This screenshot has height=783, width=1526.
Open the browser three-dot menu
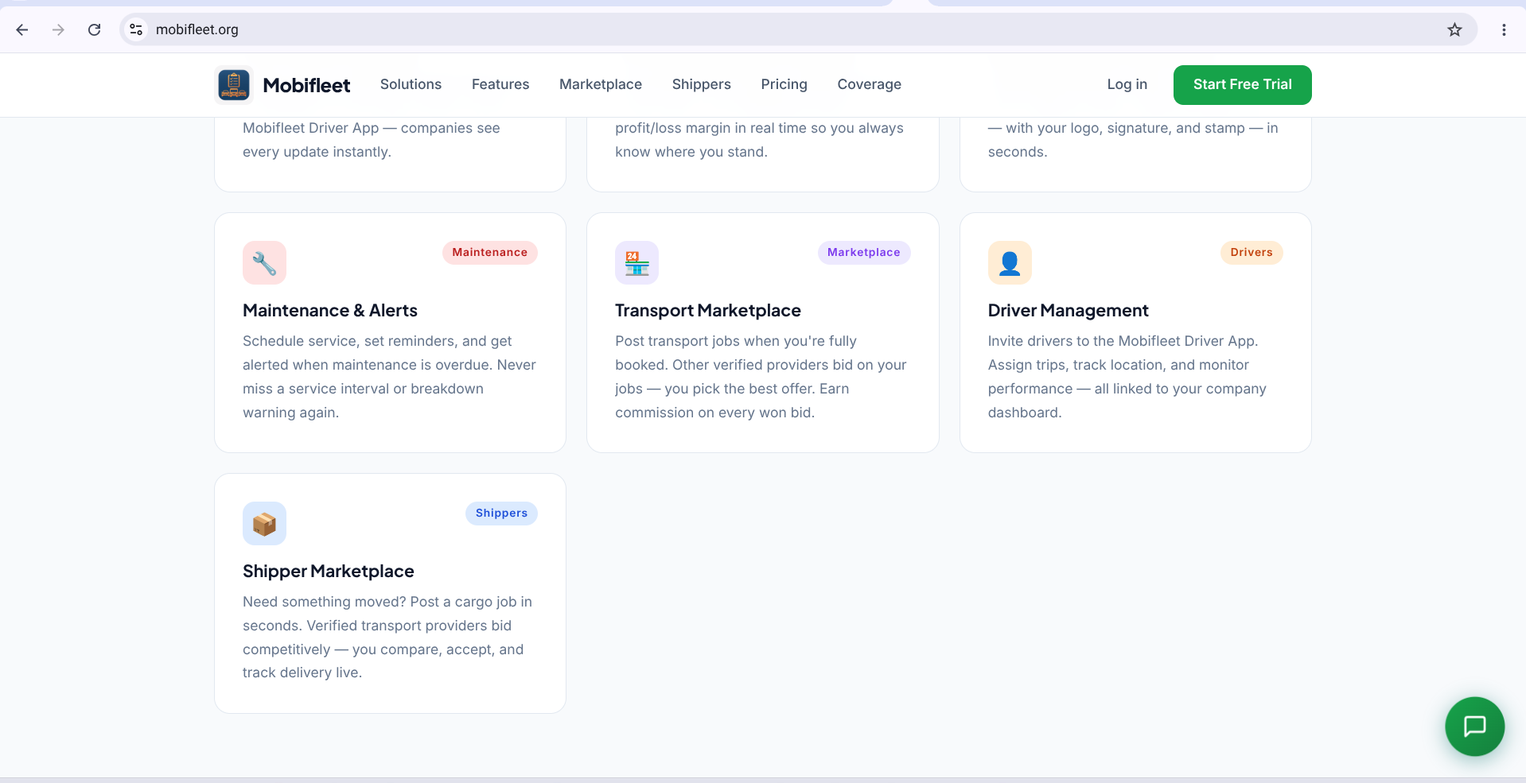point(1504,29)
